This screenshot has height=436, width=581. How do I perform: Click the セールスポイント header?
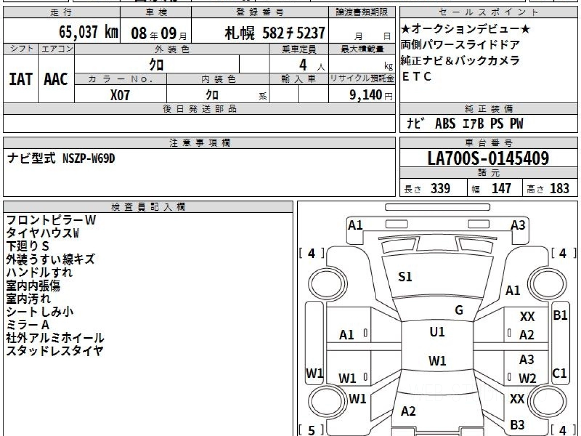point(488,13)
